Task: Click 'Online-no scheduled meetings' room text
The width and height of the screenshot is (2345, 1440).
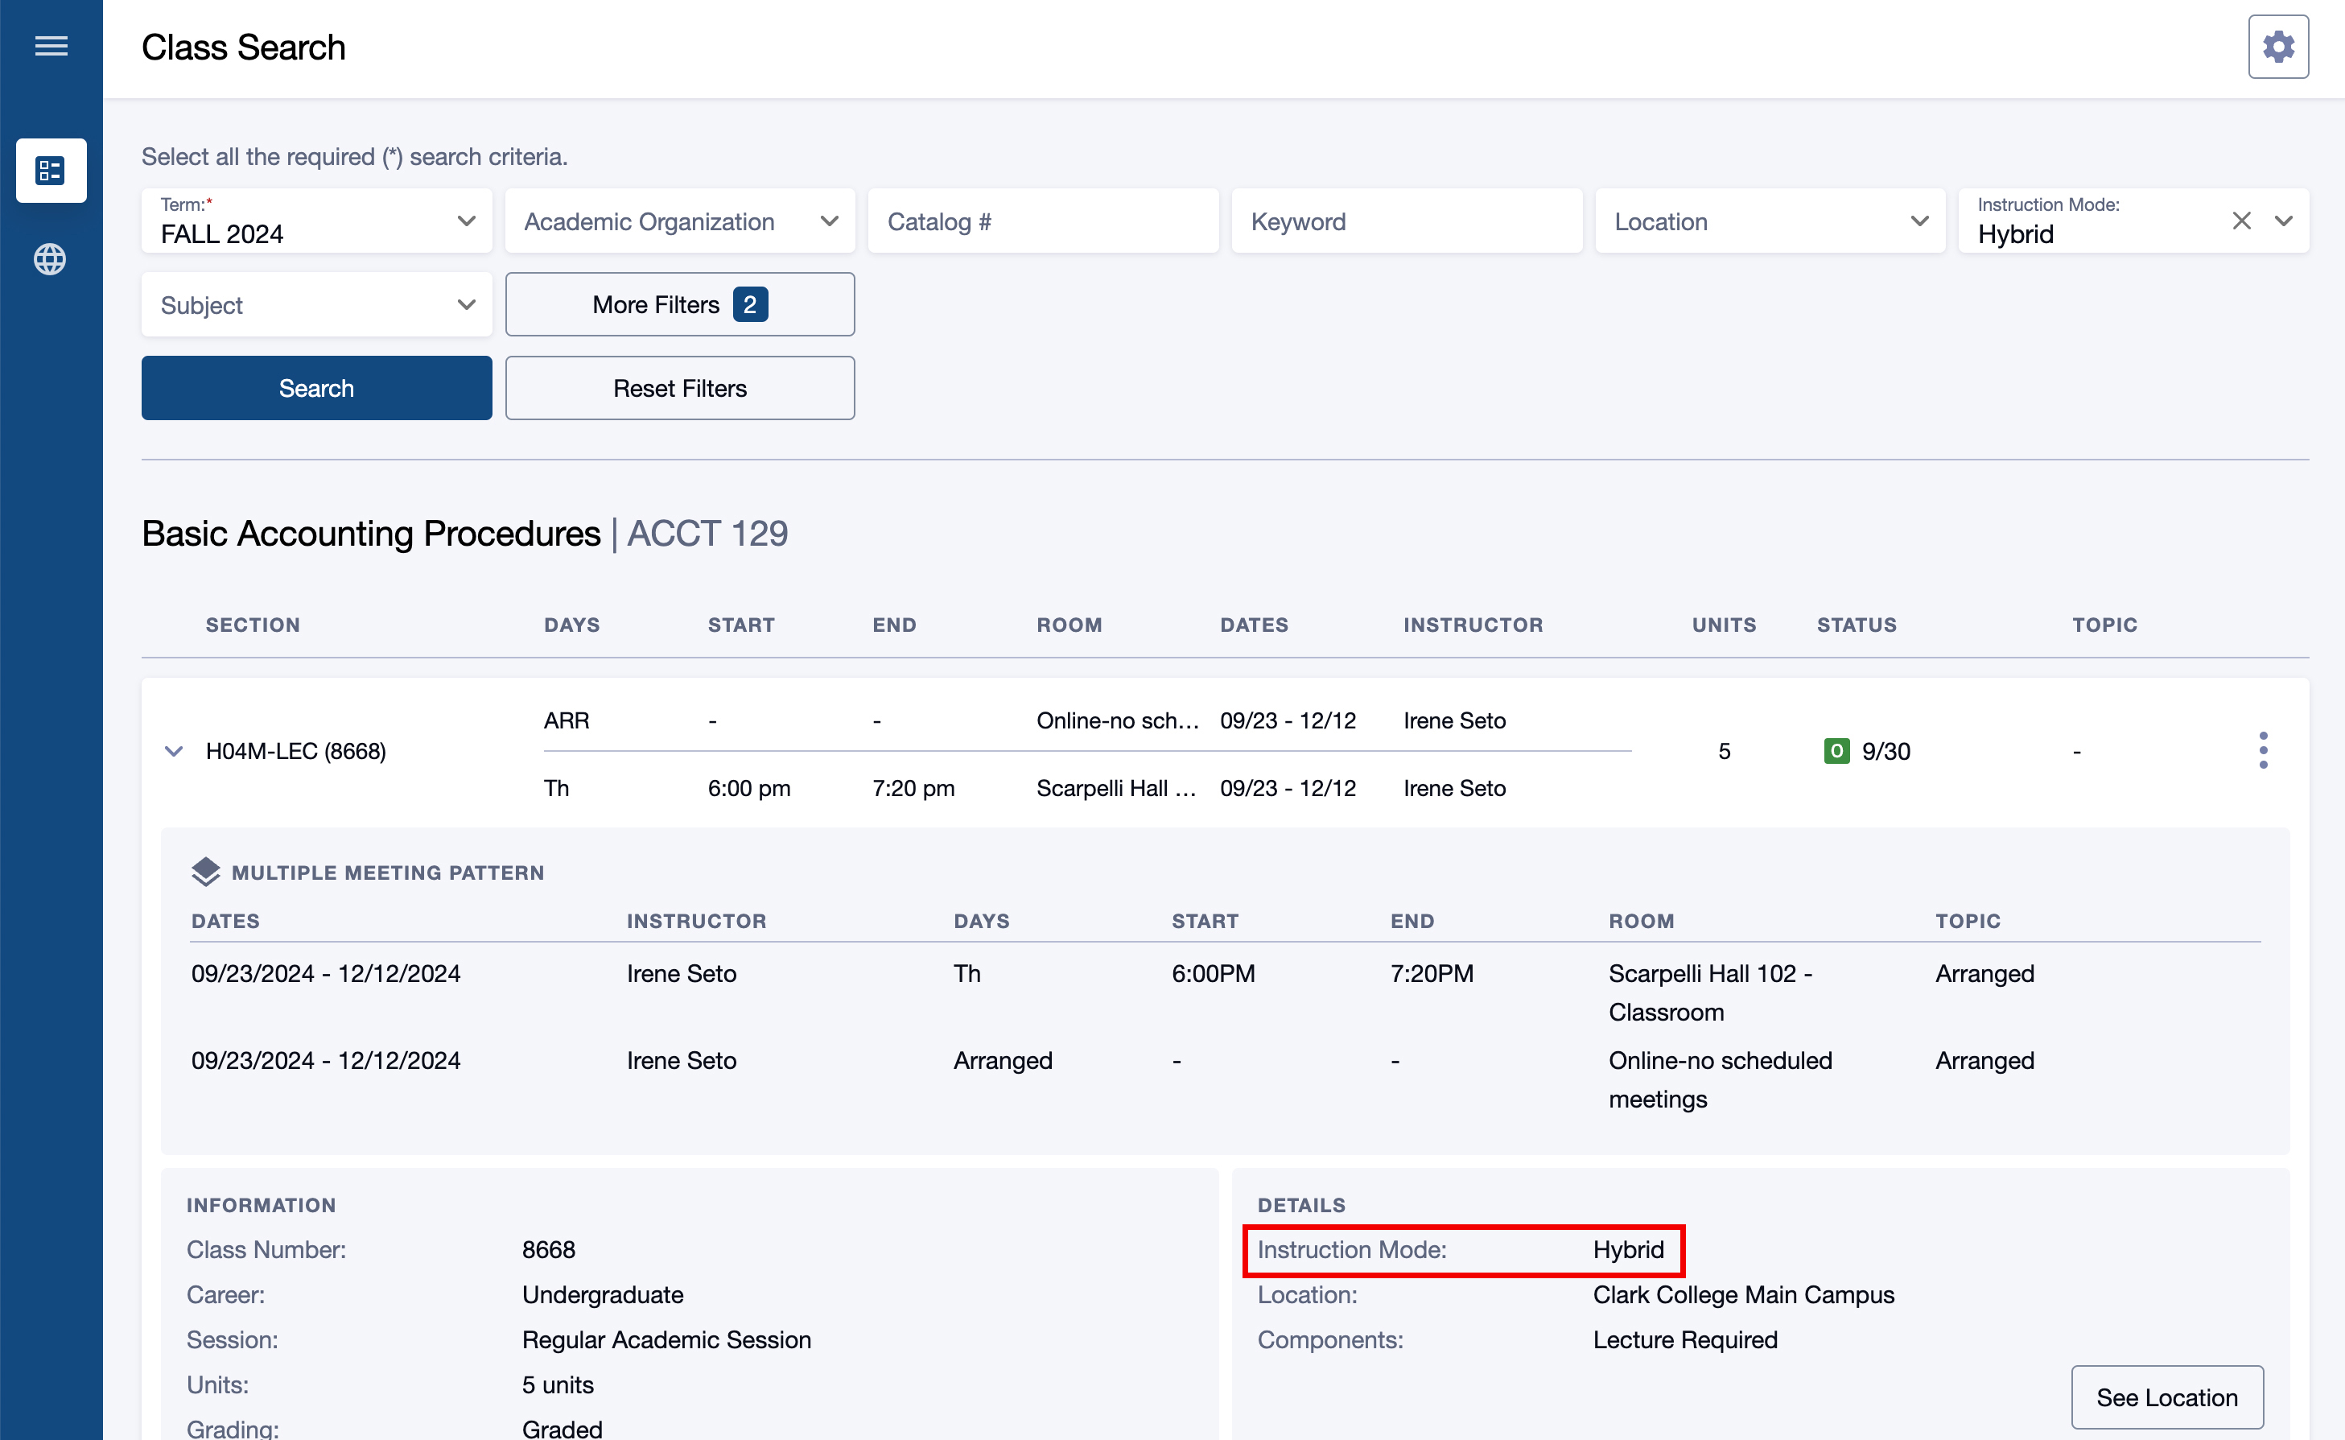Action: (x=1720, y=1079)
